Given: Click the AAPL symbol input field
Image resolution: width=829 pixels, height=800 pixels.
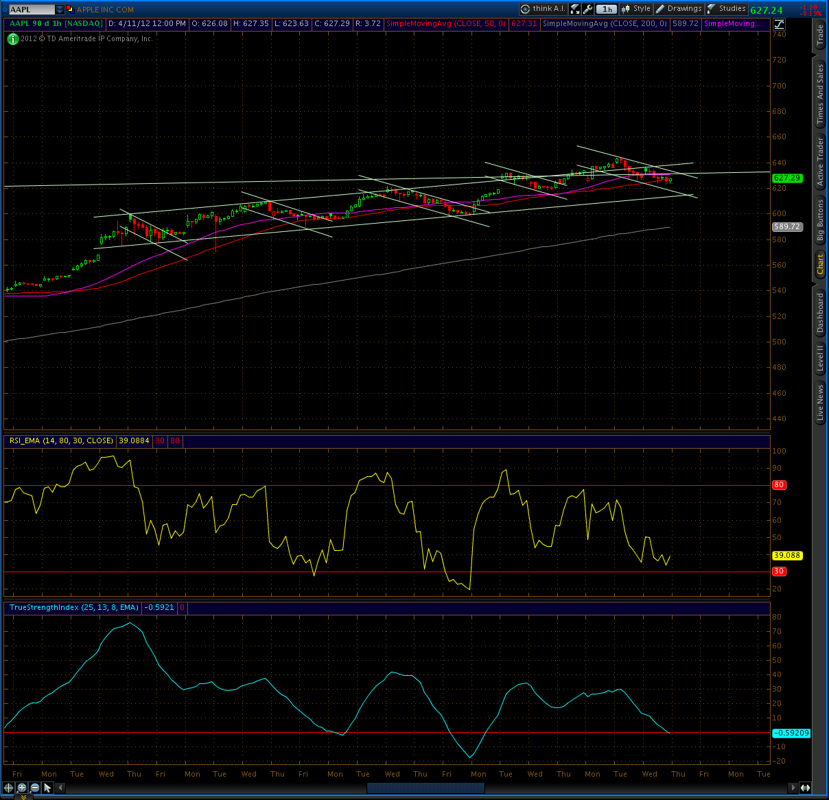Looking at the screenshot, I should [x=31, y=10].
